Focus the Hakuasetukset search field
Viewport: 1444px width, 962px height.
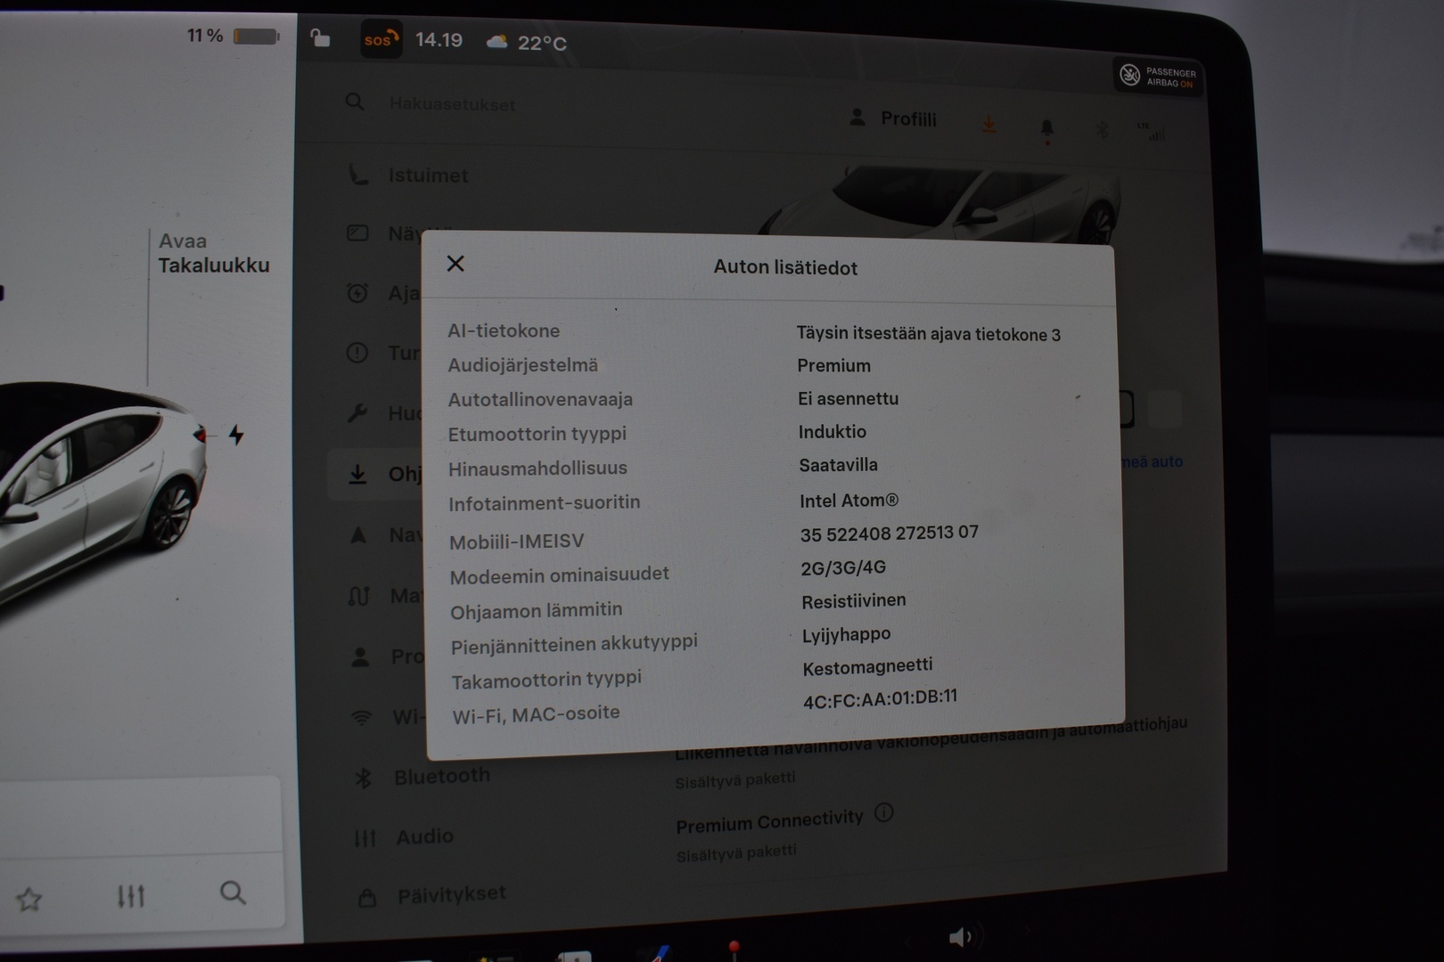click(x=452, y=104)
